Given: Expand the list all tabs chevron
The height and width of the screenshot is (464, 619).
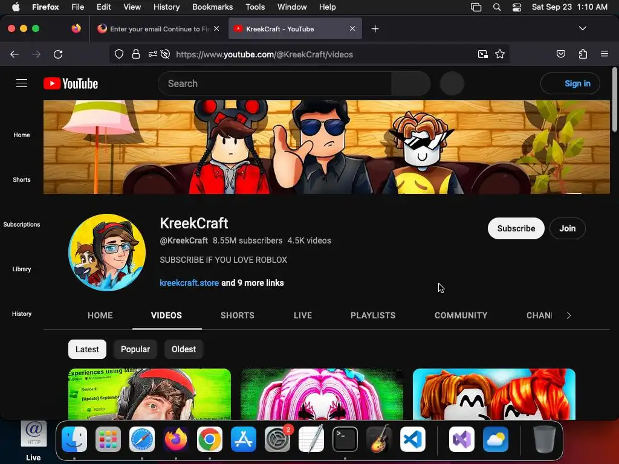Looking at the screenshot, I should (582, 28).
